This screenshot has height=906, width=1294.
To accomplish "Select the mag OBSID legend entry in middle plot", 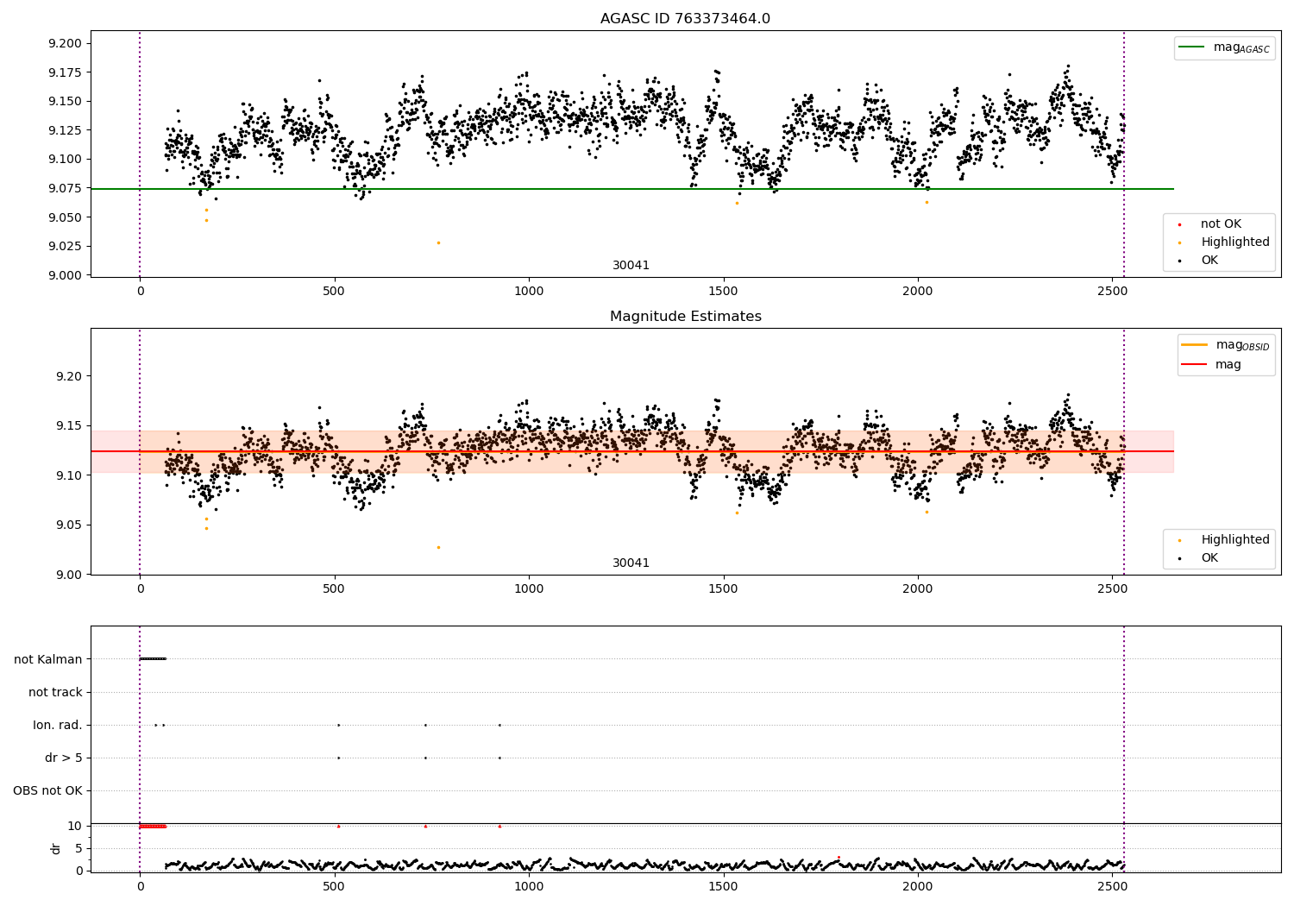I will (1226, 345).
